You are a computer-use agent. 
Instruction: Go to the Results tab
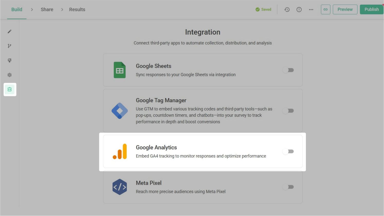[77, 10]
